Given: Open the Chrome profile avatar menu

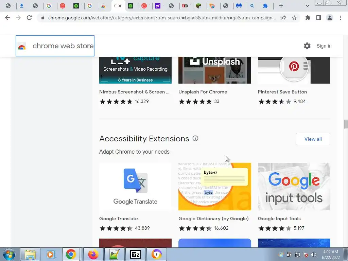Looking at the screenshot, I should 330,18.
